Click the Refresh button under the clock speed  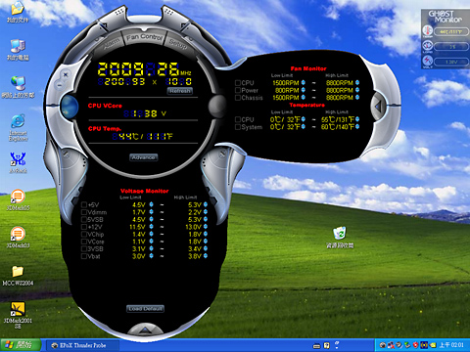(180, 91)
